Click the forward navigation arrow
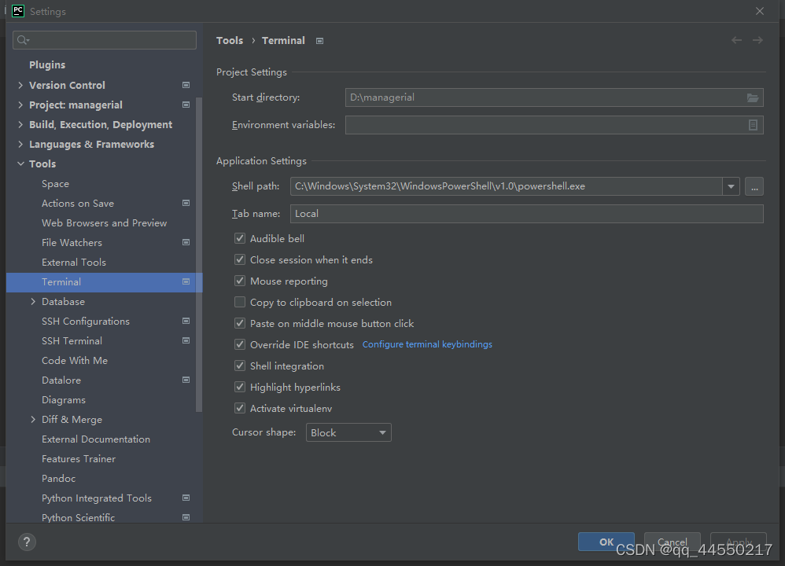The height and width of the screenshot is (566, 785). pos(757,40)
